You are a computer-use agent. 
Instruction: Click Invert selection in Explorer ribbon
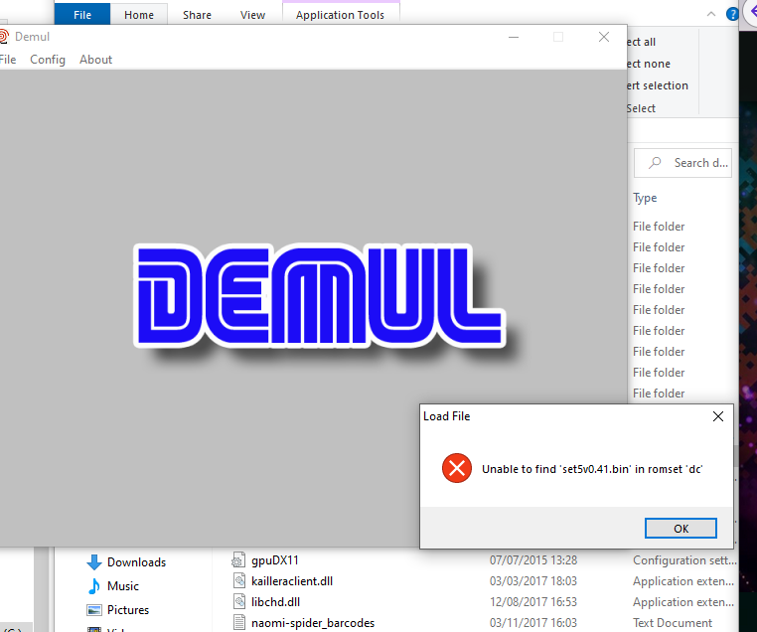coord(657,85)
